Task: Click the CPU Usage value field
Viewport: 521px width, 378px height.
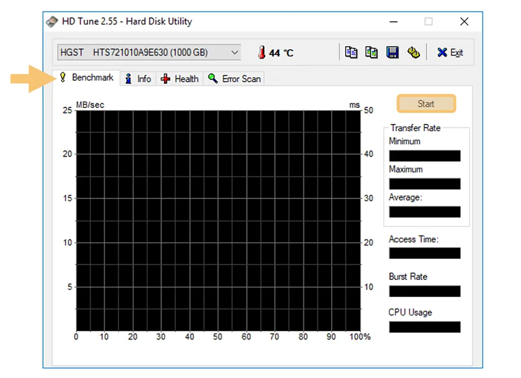Action: tap(425, 327)
